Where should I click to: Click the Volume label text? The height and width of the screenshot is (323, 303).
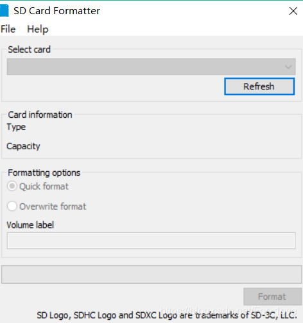[30, 225]
